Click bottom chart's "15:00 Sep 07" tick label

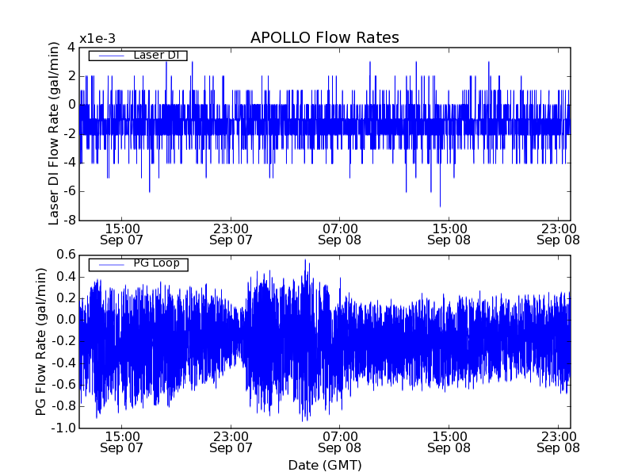(122, 443)
